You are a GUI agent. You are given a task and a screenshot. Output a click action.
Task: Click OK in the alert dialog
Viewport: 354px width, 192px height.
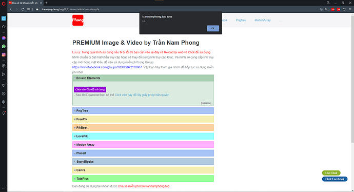[213, 28]
